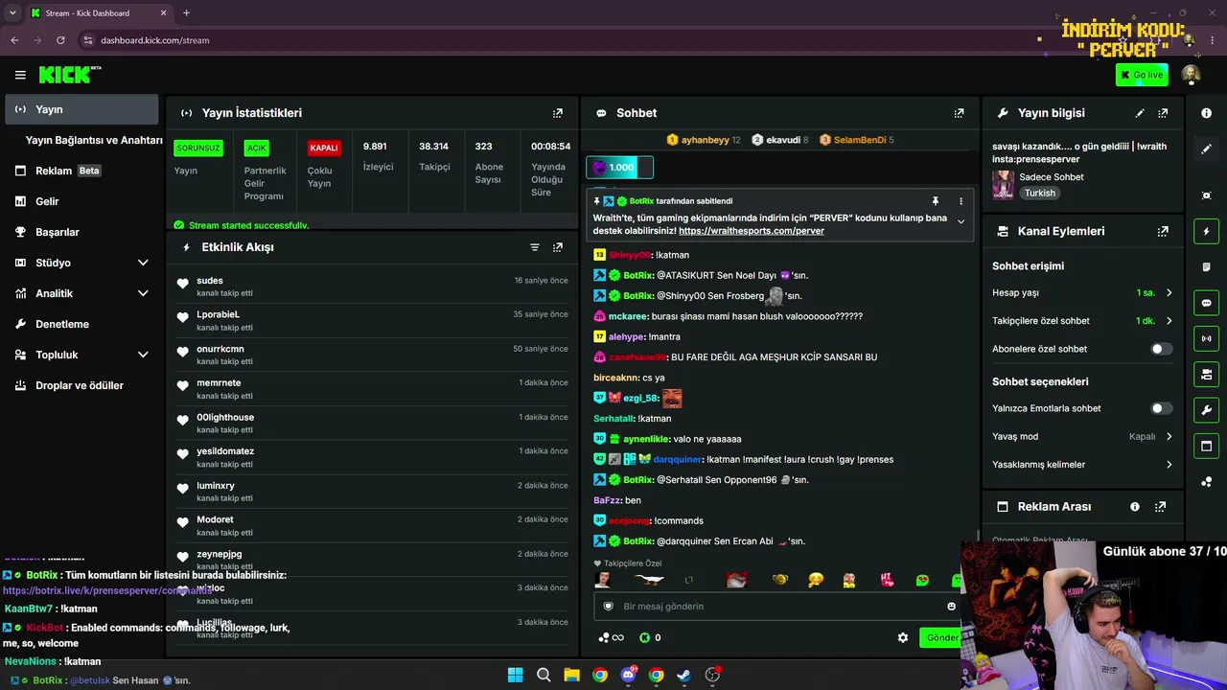Open the Windows Start menu
Viewport: 1227px width, 690px height.
pos(515,676)
